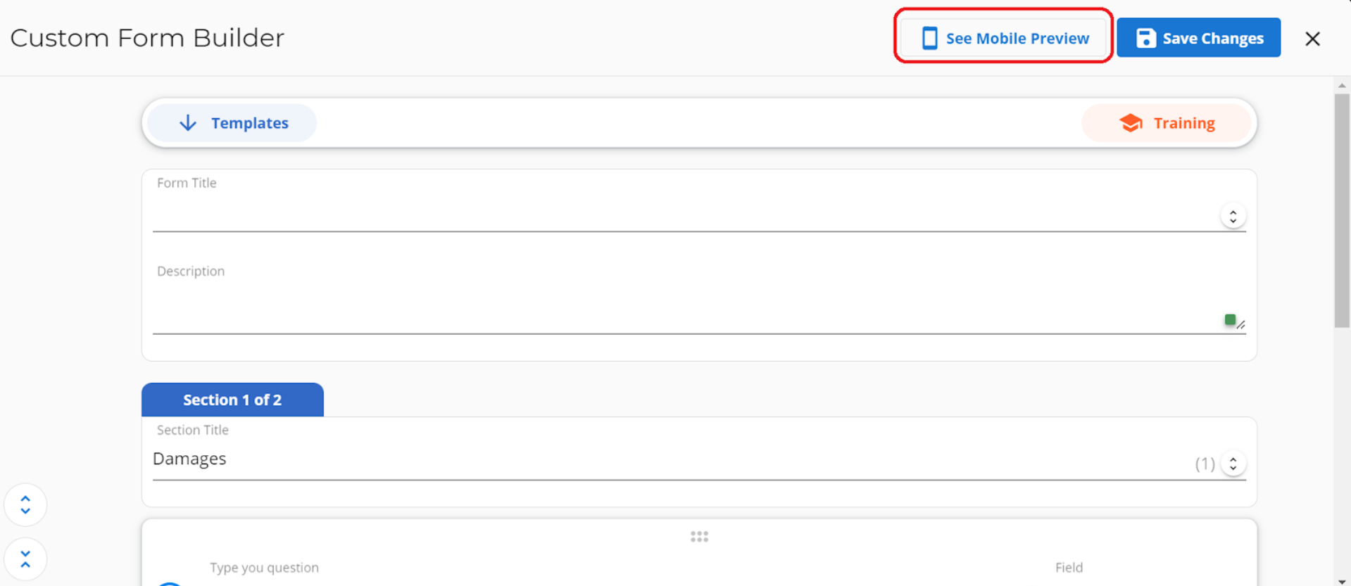Expand all sections with the left unfold button

(25, 504)
